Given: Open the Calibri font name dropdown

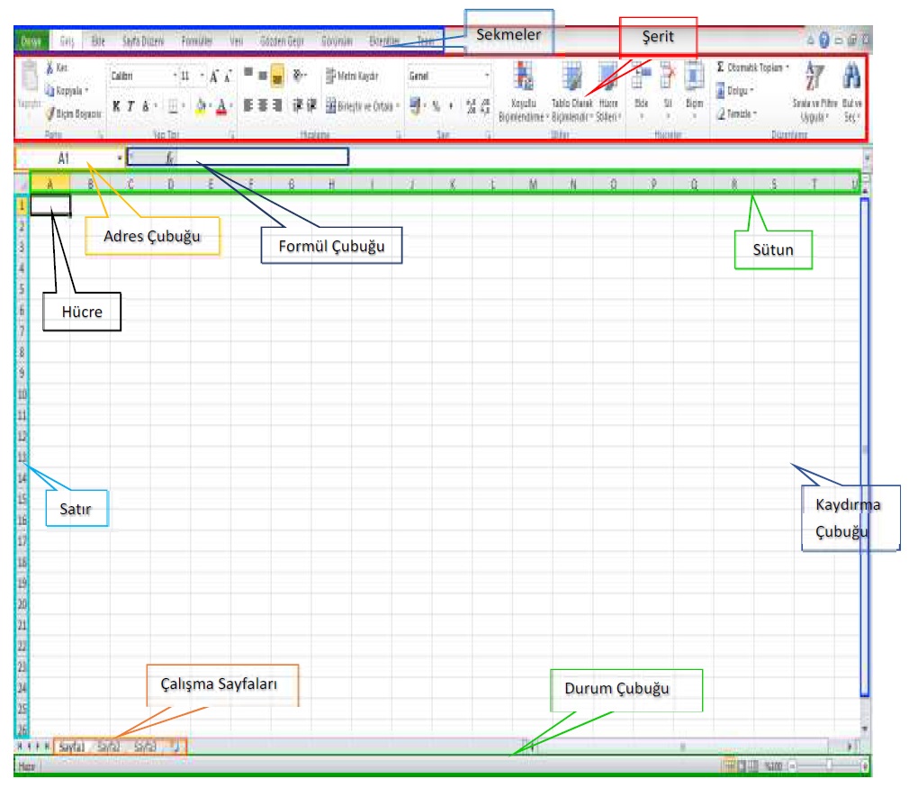Looking at the screenshot, I should coord(175,77).
